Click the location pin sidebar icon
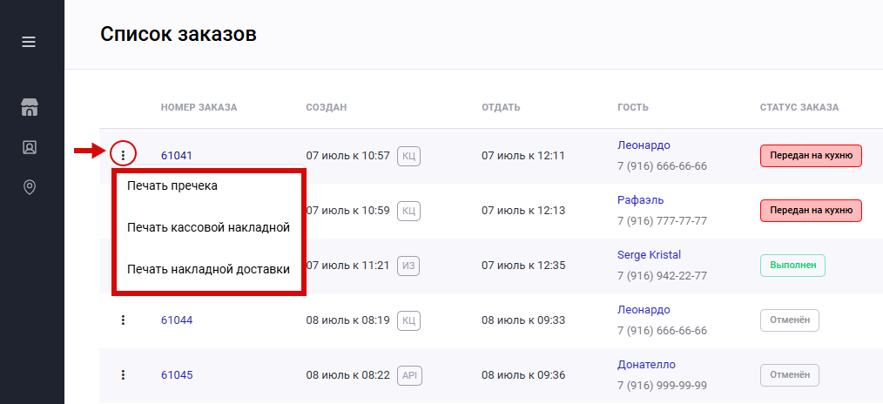This screenshot has height=404, width=883. [30, 187]
